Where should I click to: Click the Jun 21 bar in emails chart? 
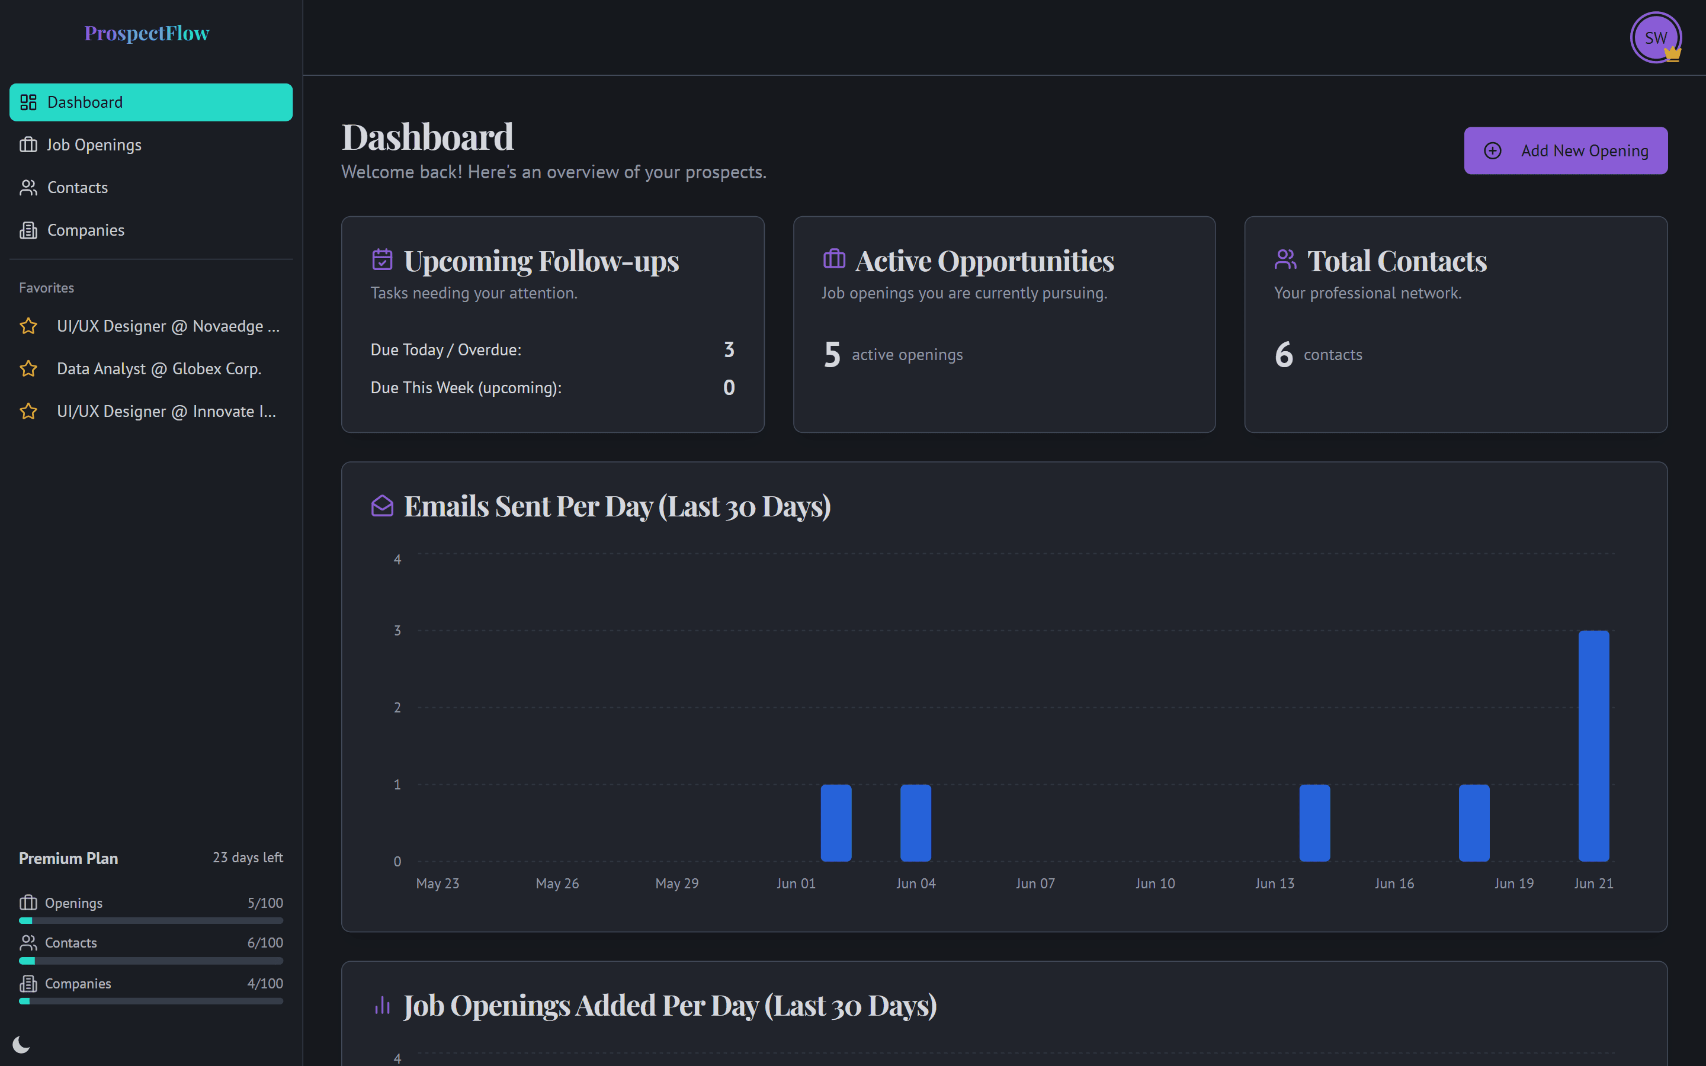(1593, 745)
